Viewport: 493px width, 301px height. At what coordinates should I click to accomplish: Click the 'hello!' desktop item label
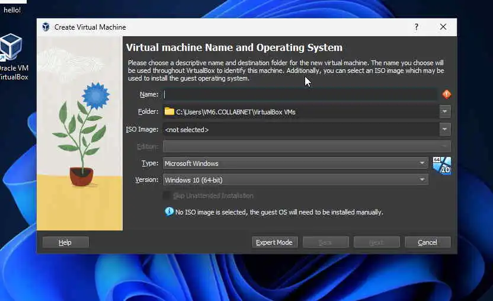[x=12, y=10]
